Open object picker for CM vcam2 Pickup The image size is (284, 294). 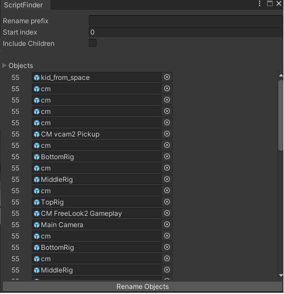(x=167, y=134)
